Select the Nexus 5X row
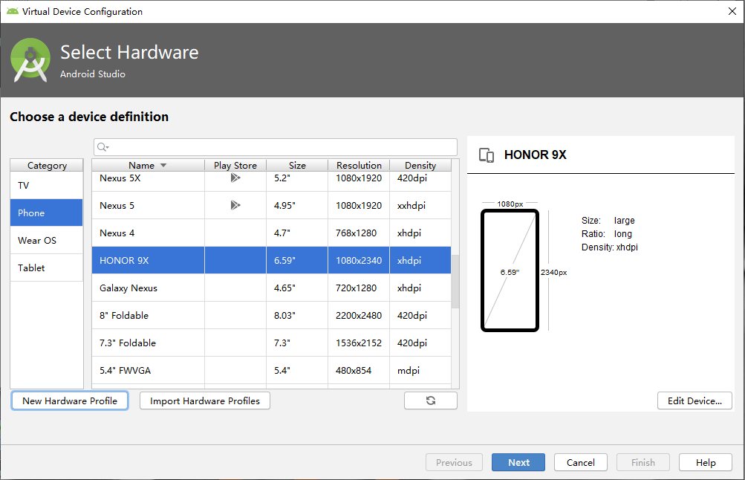 click(271, 181)
